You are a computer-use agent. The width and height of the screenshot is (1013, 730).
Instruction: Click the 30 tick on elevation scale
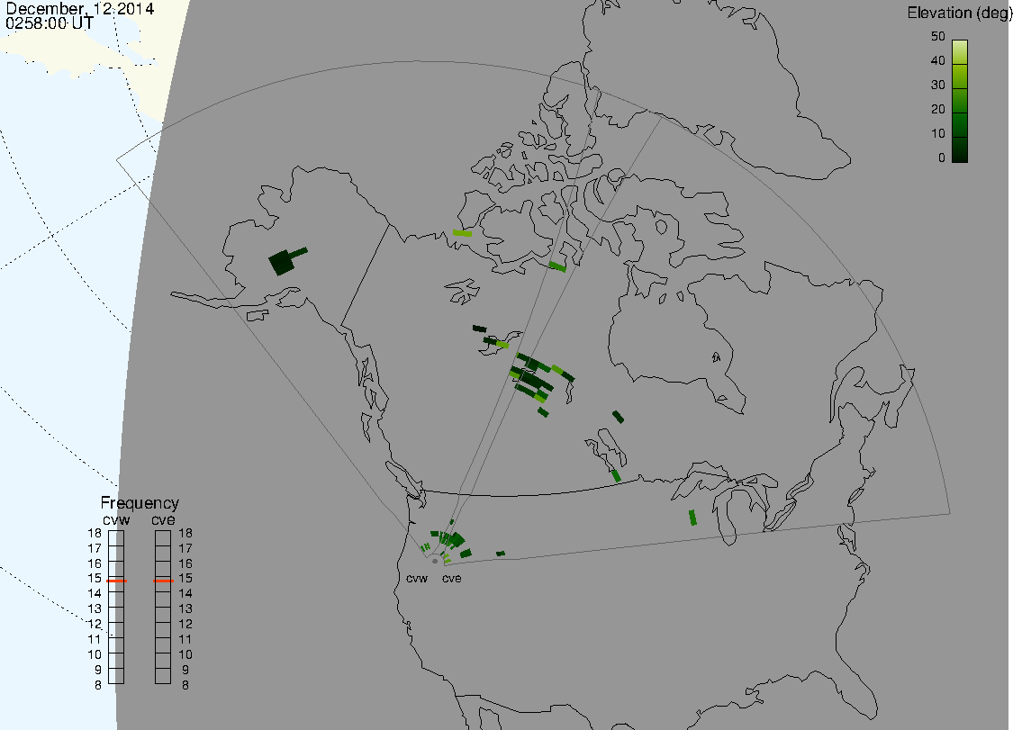pyautogui.click(x=938, y=86)
